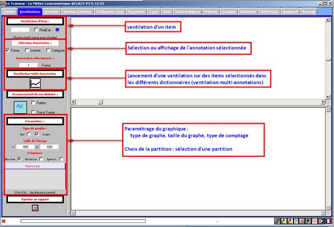The height and width of the screenshot is (227, 334).
Task: Click the image width field showing 800
Action: tap(25, 147)
